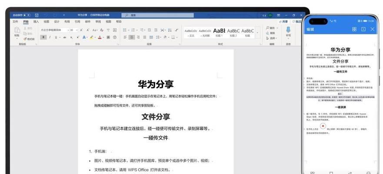Click the copy icon in clipboard group
The width and height of the screenshot is (383, 174).
coord(25,33)
